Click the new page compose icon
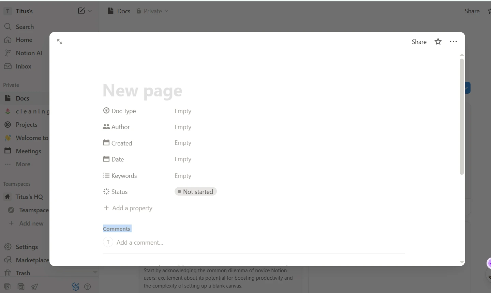This screenshot has height=293, width=491. pyautogui.click(x=81, y=11)
